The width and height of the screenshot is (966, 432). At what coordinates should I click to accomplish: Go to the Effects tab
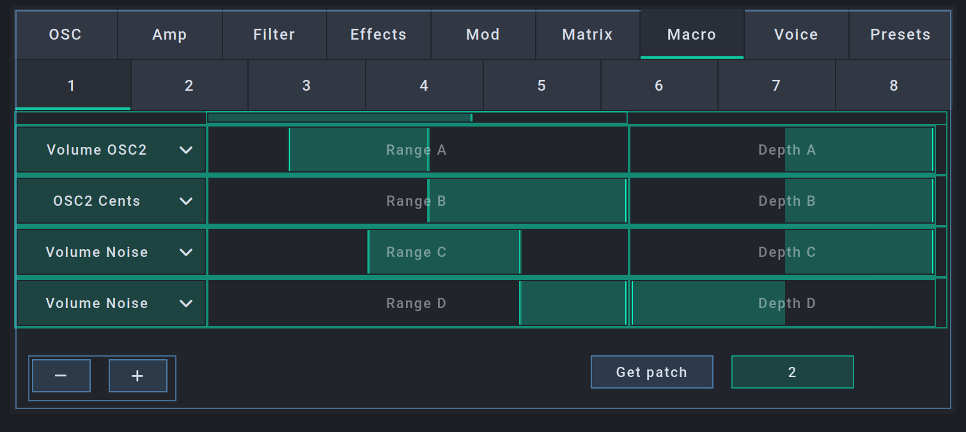tap(378, 35)
